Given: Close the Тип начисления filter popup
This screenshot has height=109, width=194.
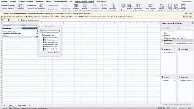Looking at the screenshot, I should click(39, 27).
